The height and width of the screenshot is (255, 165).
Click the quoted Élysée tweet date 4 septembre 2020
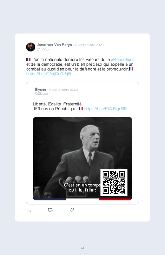(x=63, y=90)
